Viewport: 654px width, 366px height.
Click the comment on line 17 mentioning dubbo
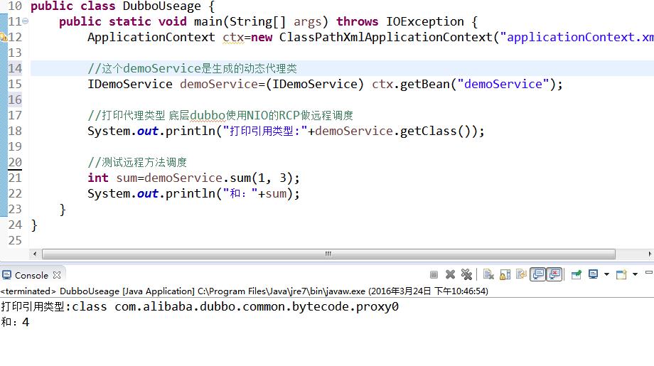(x=220, y=115)
